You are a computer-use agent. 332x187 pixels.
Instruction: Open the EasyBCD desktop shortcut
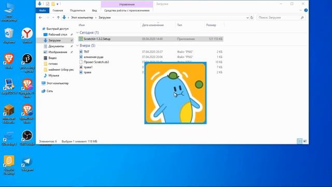click(x=9, y=86)
